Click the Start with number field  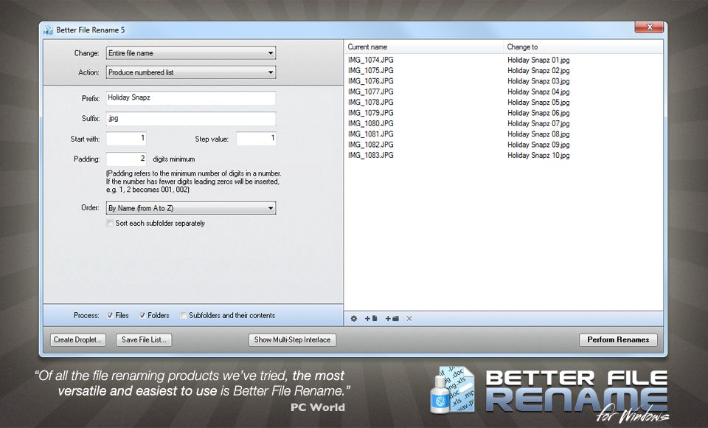(126, 139)
